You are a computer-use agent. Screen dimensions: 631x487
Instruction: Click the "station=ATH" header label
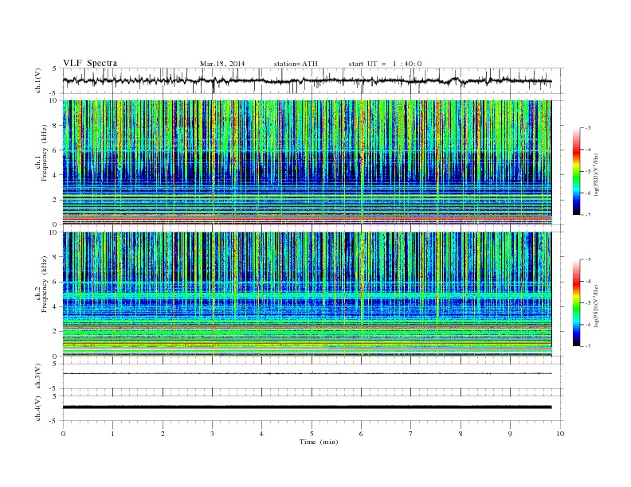click(x=296, y=64)
